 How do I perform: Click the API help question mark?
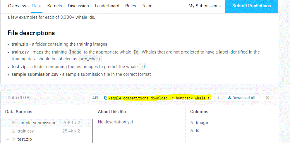pyautogui.click(x=218, y=98)
